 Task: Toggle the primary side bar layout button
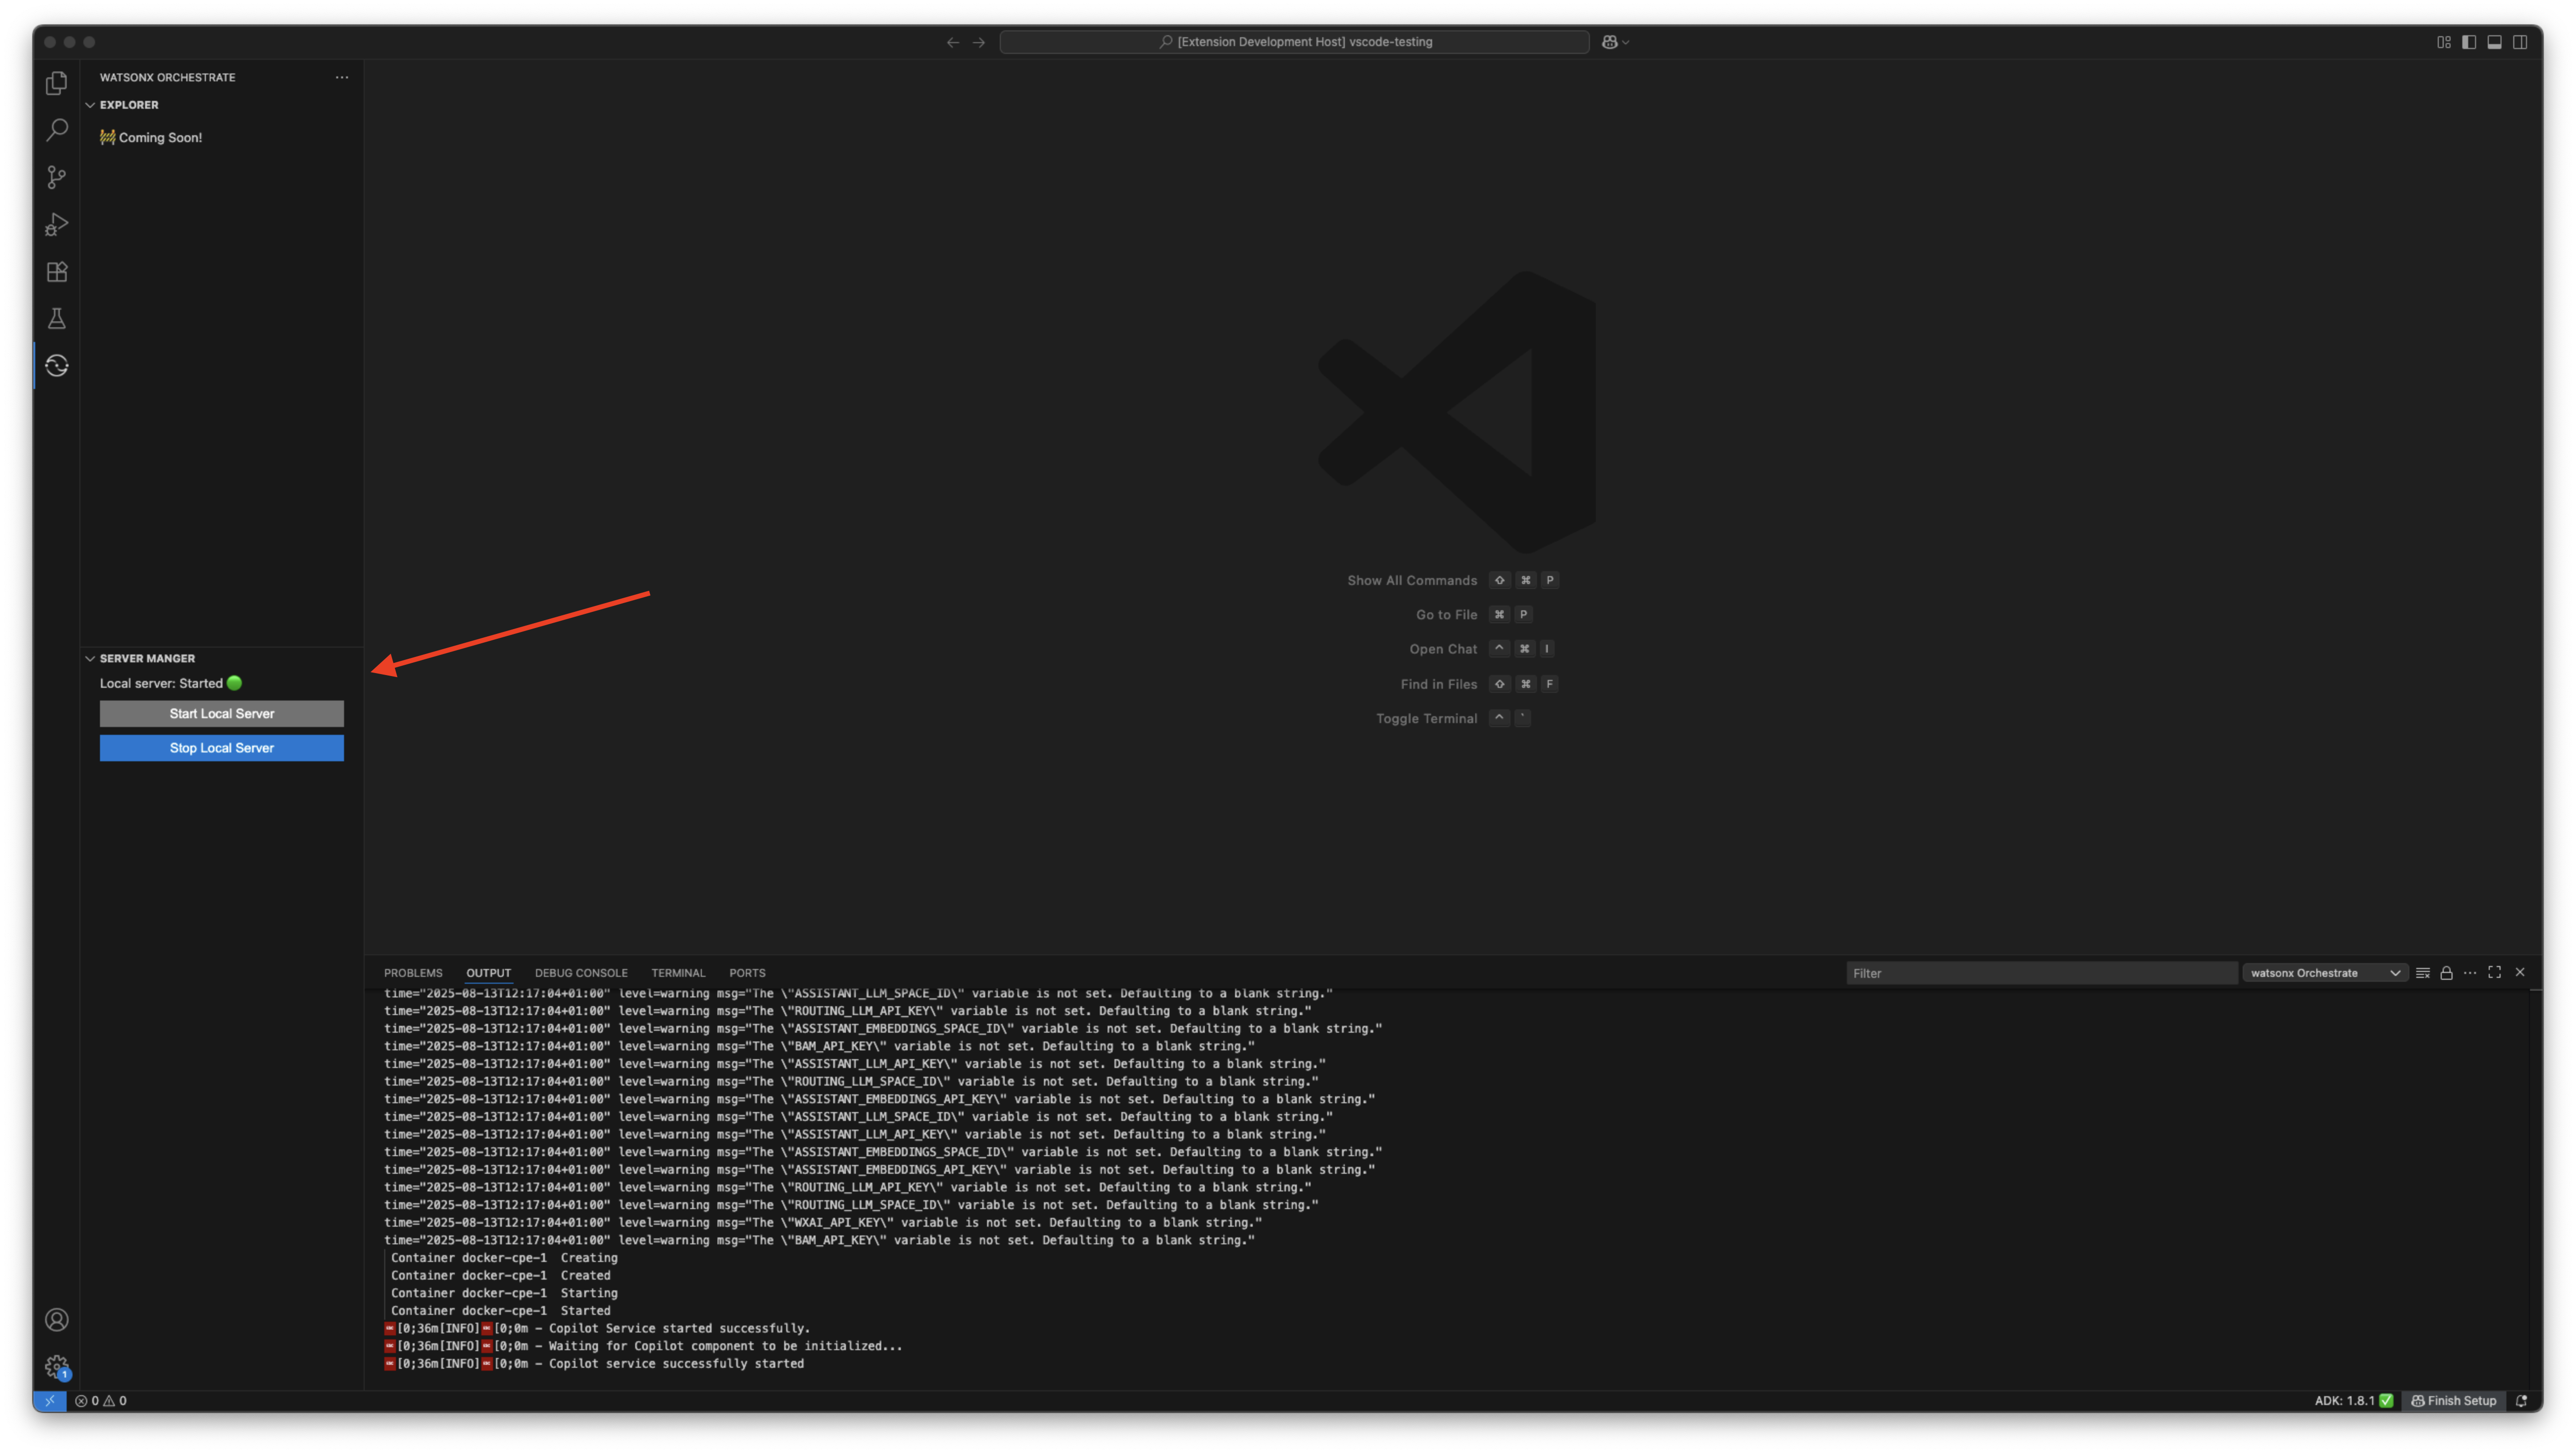[2469, 42]
